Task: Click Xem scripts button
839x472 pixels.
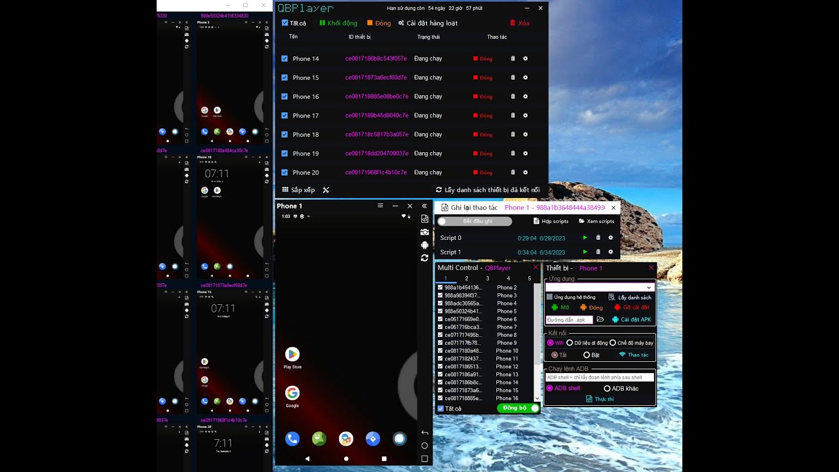Action: [x=596, y=222]
